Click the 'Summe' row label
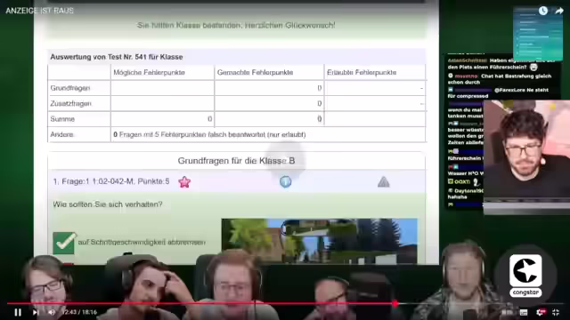The width and height of the screenshot is (570, 320). click(62, 119)
